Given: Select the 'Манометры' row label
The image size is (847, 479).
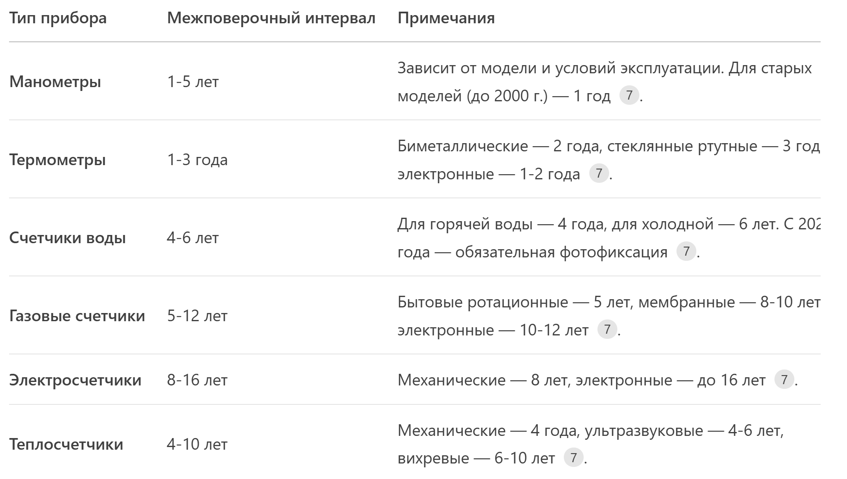Looking at the screenshot, I should point(55,81).
